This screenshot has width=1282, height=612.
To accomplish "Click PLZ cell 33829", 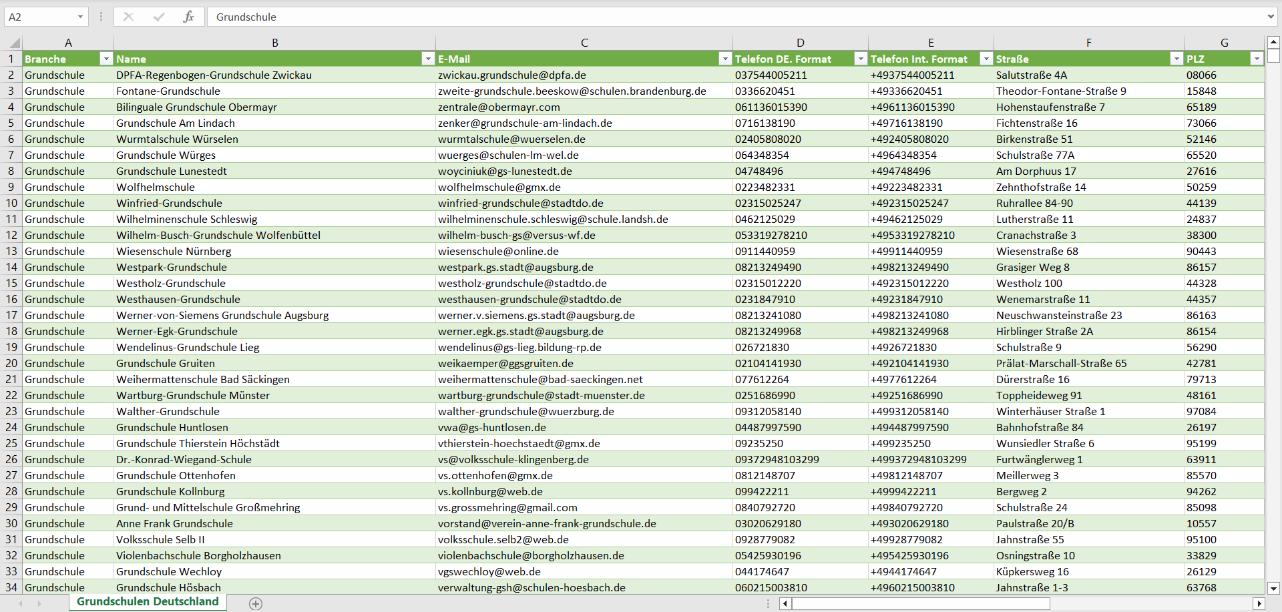I will pos(1225,555).
